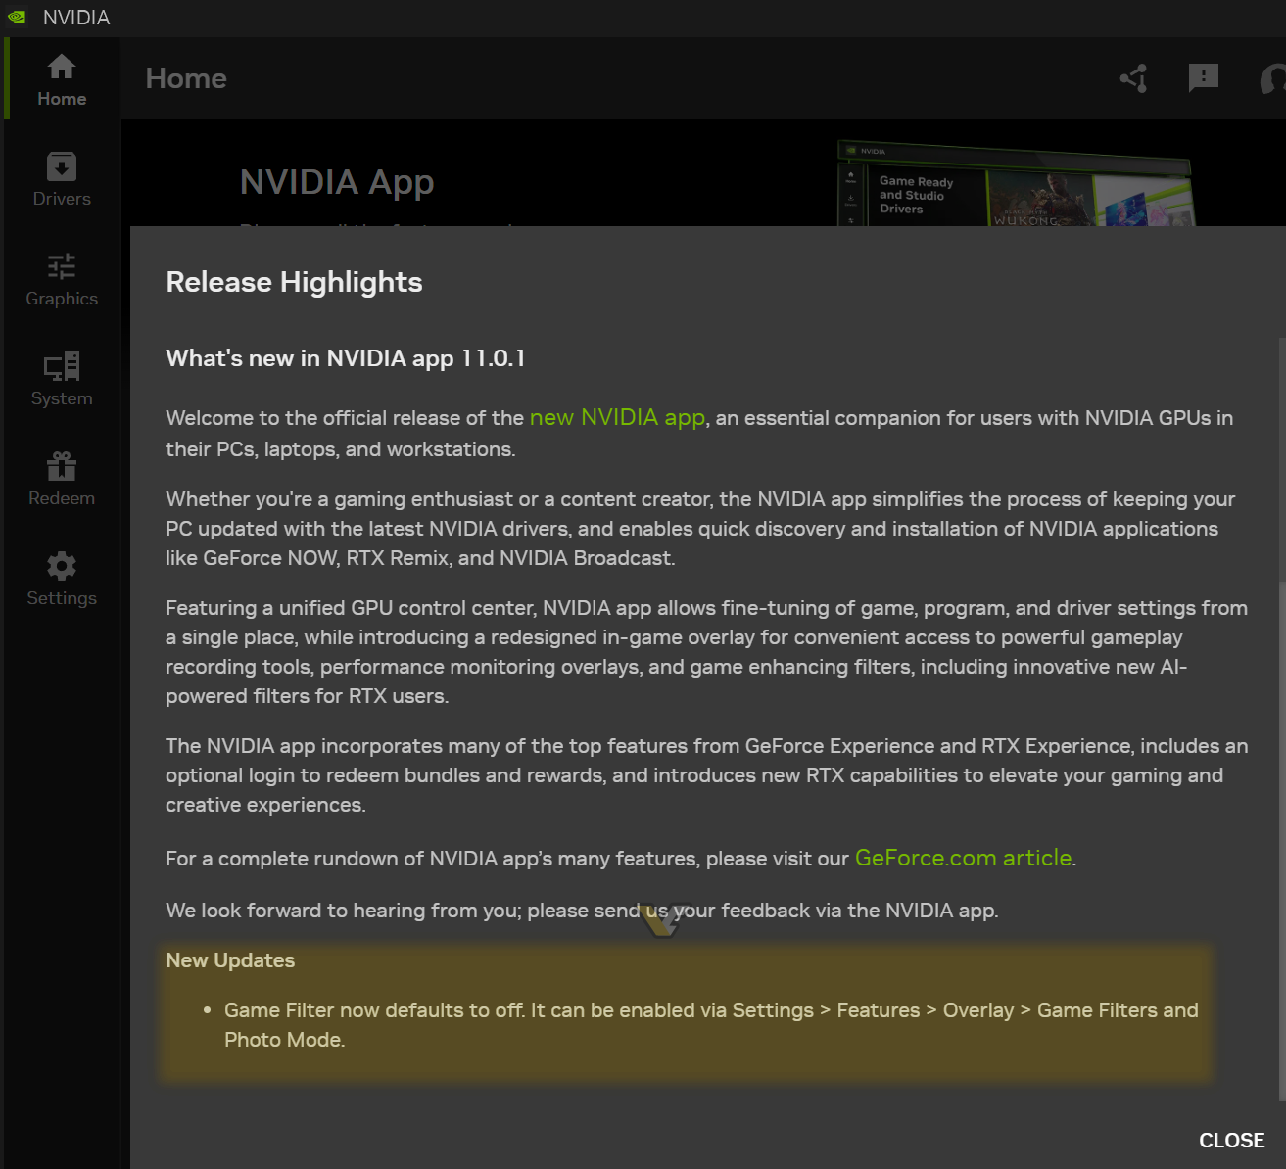This screenshot has height=1169, width=1286.
Task: Open the Redeem rewards section
Action: (x=62, y=479)
